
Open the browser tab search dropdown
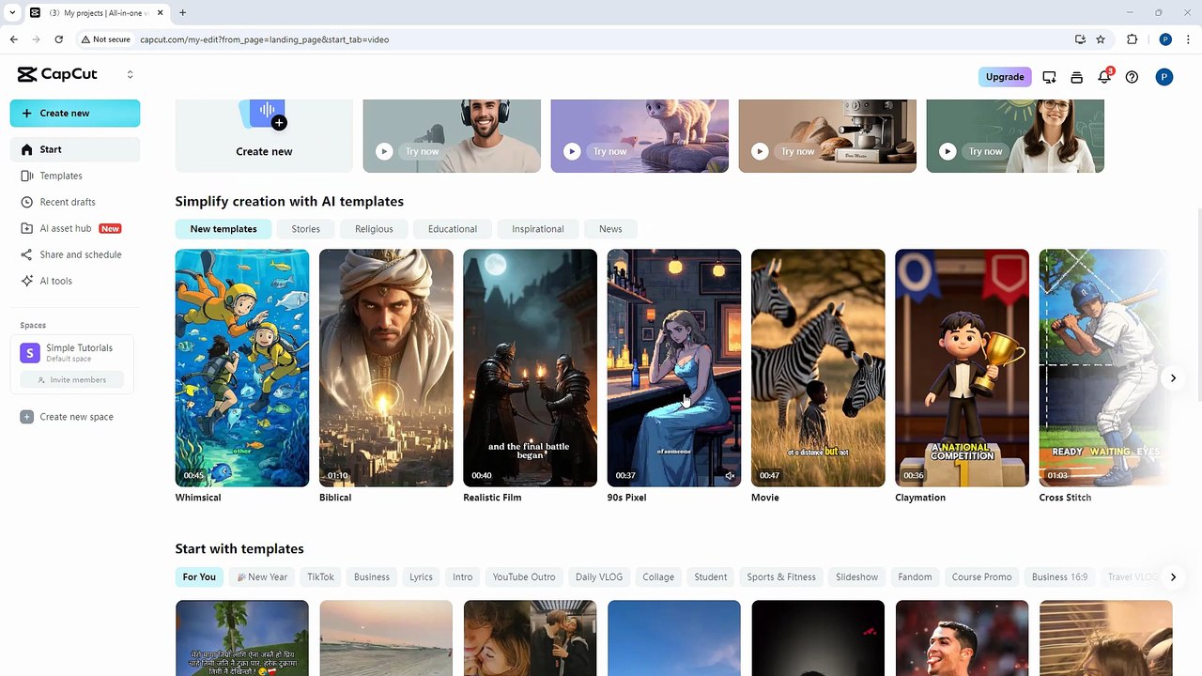pos(12,13)
